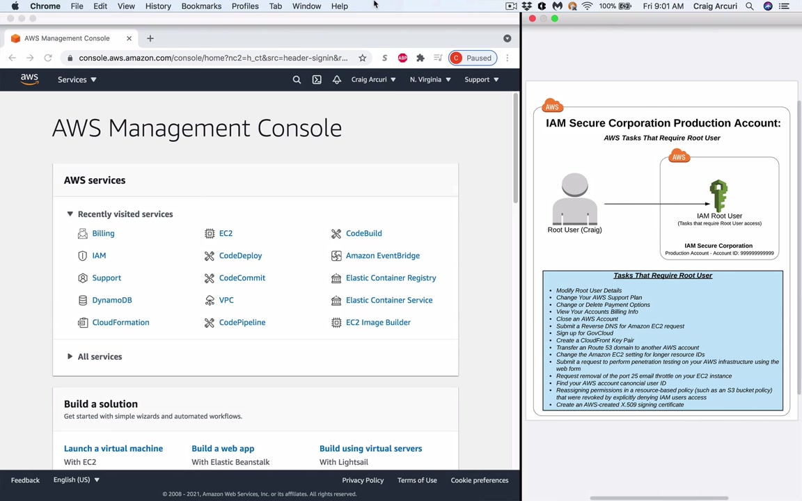Image resolution: width=802 pixels, height=501 pixels.
Task: Open the Chrome extensions puzzle icon
Action: click(420, 58)
